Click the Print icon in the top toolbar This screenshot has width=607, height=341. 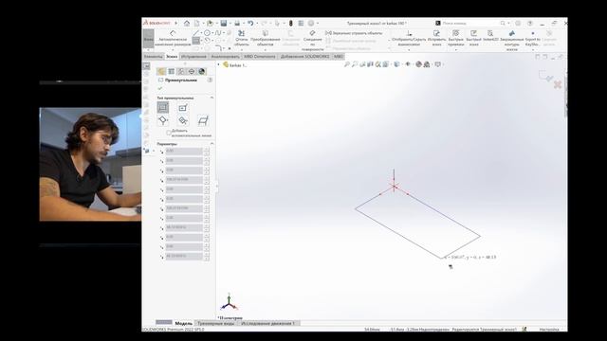(237, 23)
